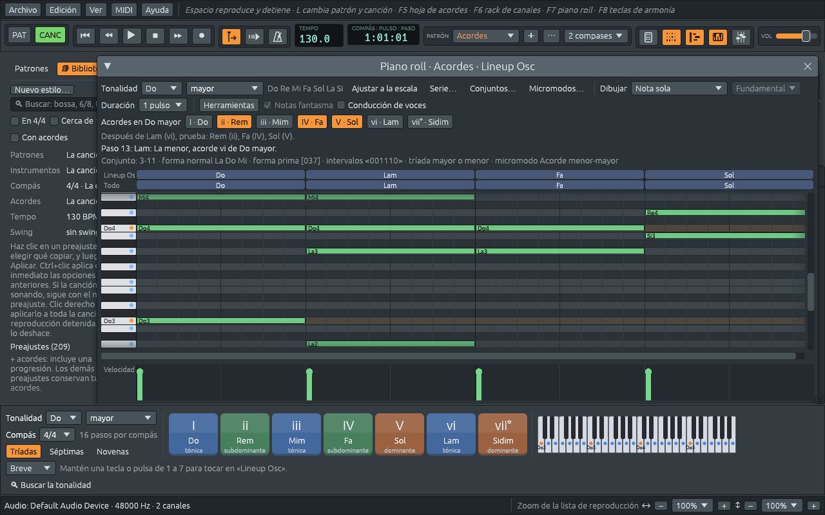
Task: Toggle the metronome icon
Action: click(x=278, y=37)
